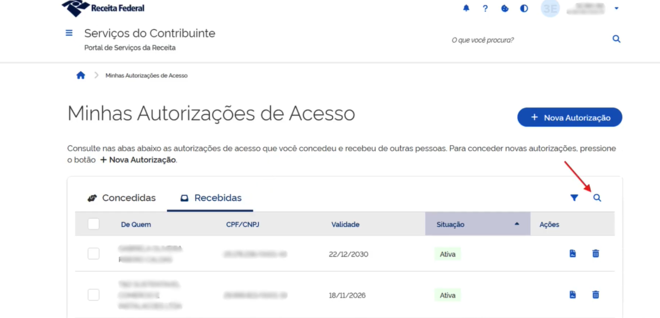
Task: Toggle the high contrast mode icon
Action: tap(524, 8)
